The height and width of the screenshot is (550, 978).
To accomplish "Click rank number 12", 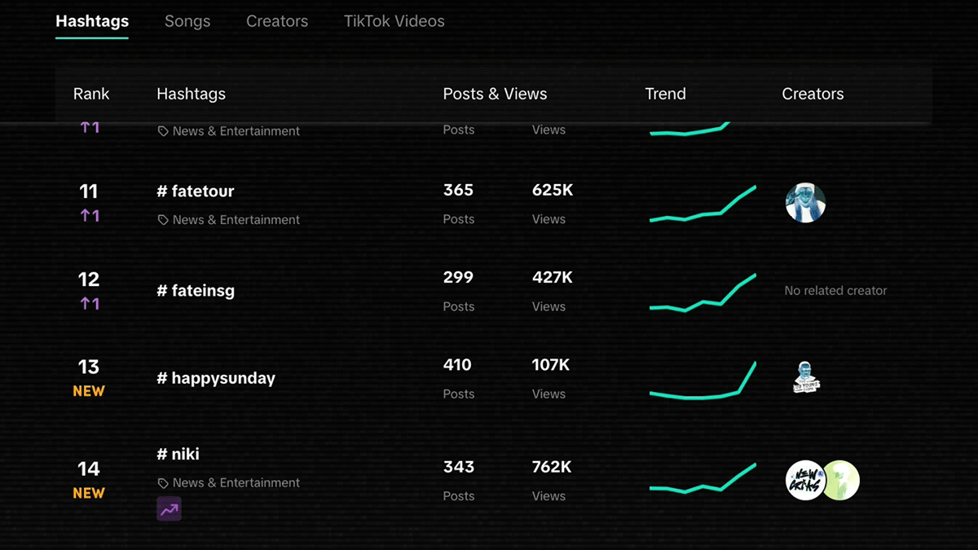I will [x=89, y=279].
